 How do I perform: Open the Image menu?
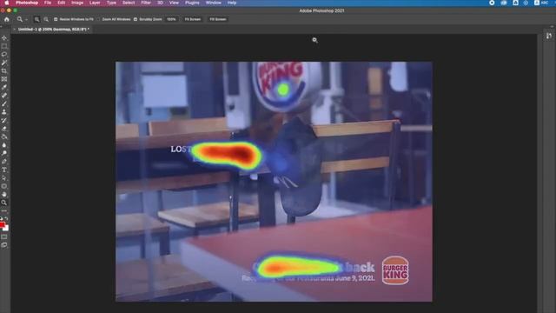tap(77, 3)
